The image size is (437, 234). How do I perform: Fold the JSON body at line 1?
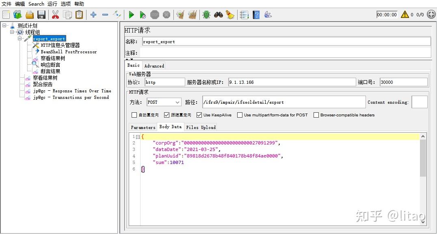pyautogui.click(x=138, y=137)
